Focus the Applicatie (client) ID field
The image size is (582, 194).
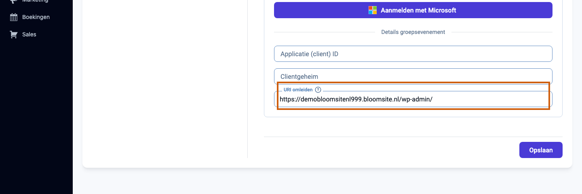[413, 54]
